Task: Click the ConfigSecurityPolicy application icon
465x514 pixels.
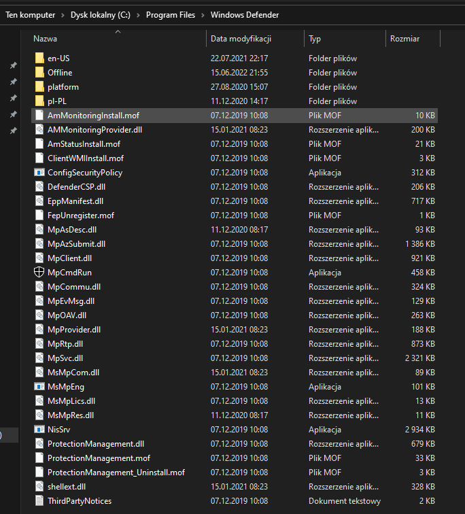Action: (x=39, y=173)
